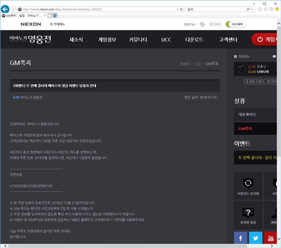Image resolution: width=281 pixels, height=248 pixels.
Task: Click the received date 2018-01-25
Action: tap(208, 97)
